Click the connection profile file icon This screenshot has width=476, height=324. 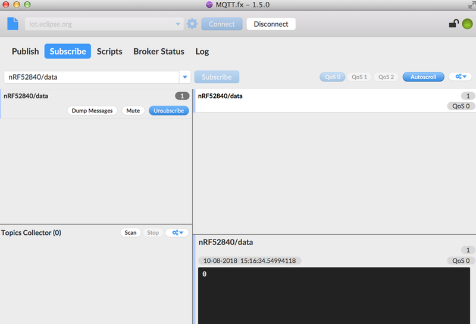[12, 24]
